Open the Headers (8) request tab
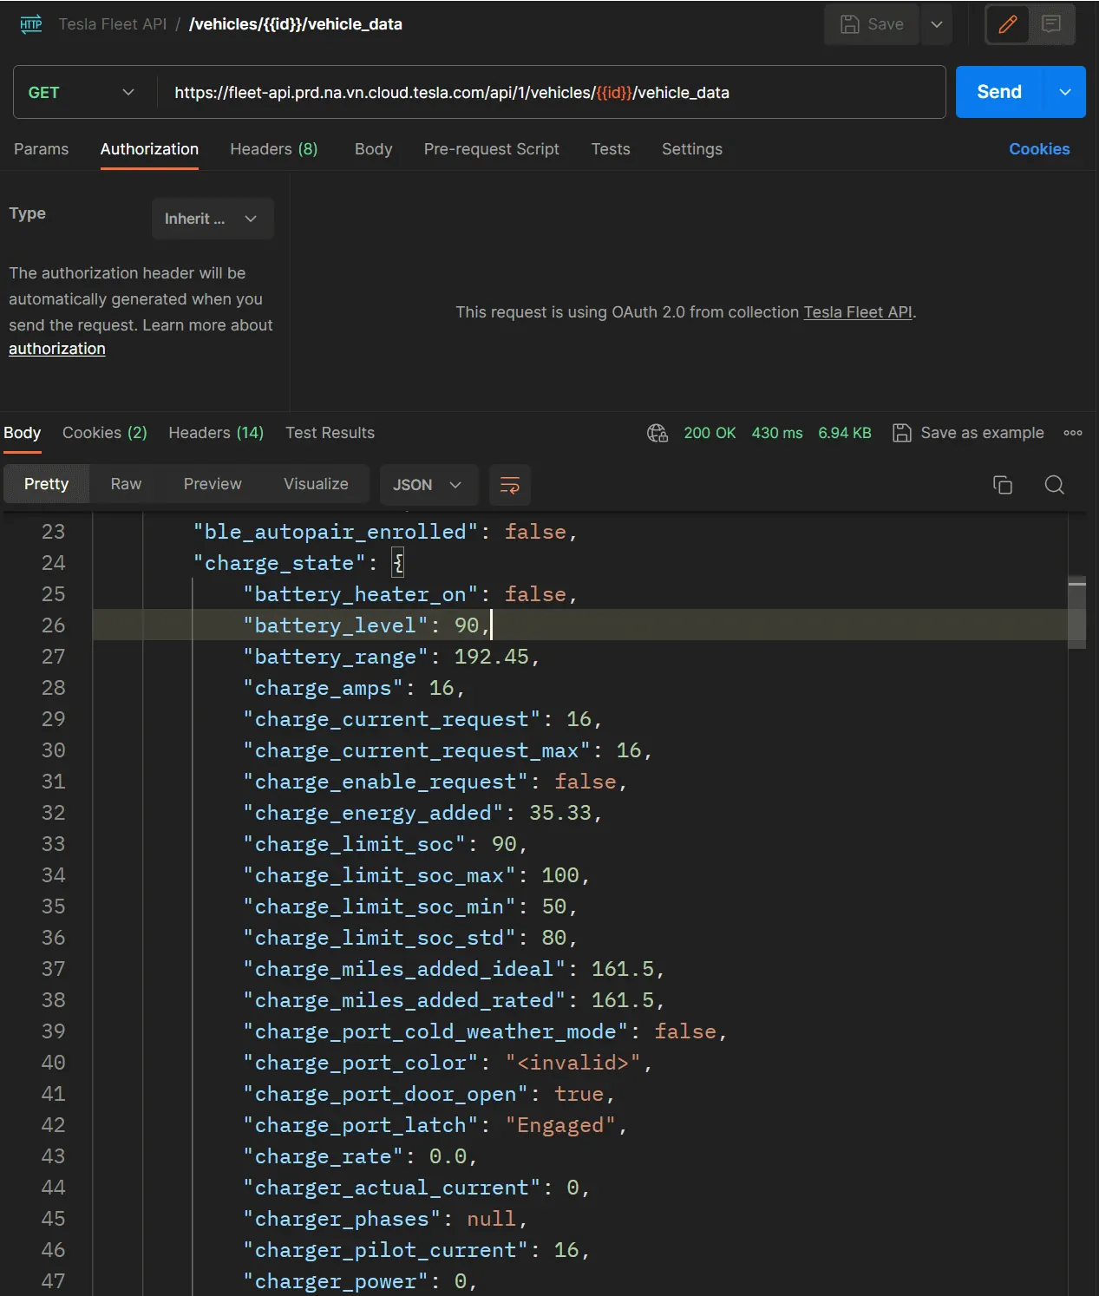This screenshot has height=1296, width=1099. click(273, 149)
